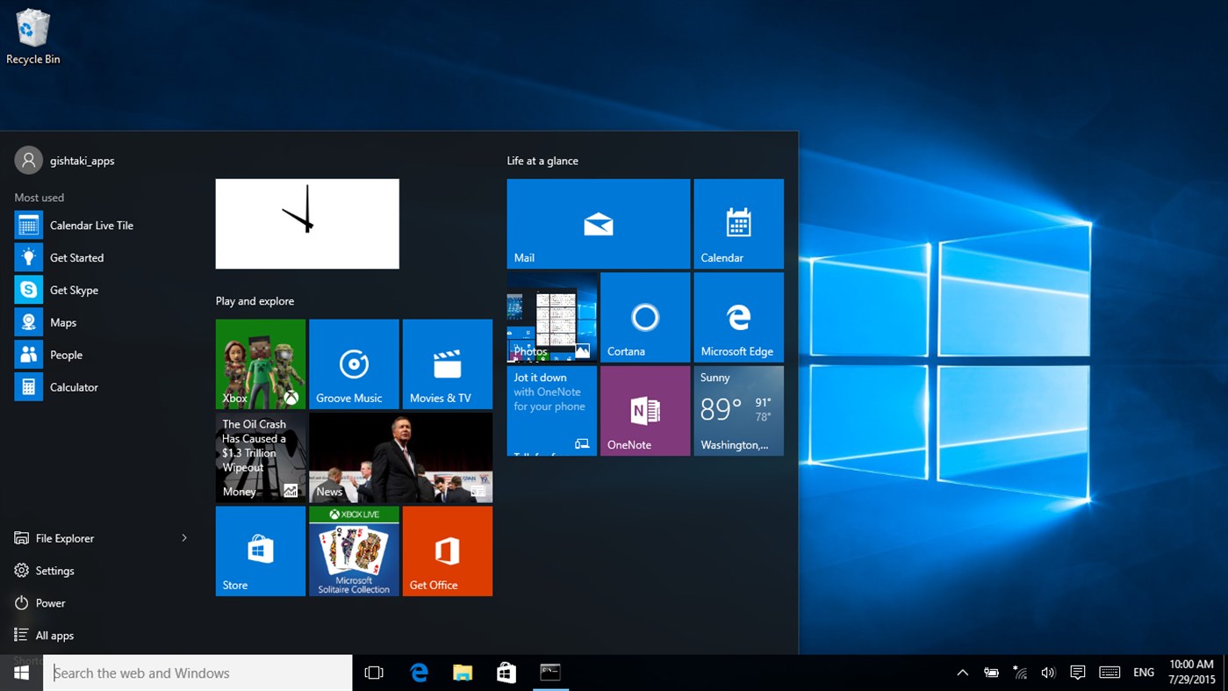Open Groove Music

click(x=353, y=363)
